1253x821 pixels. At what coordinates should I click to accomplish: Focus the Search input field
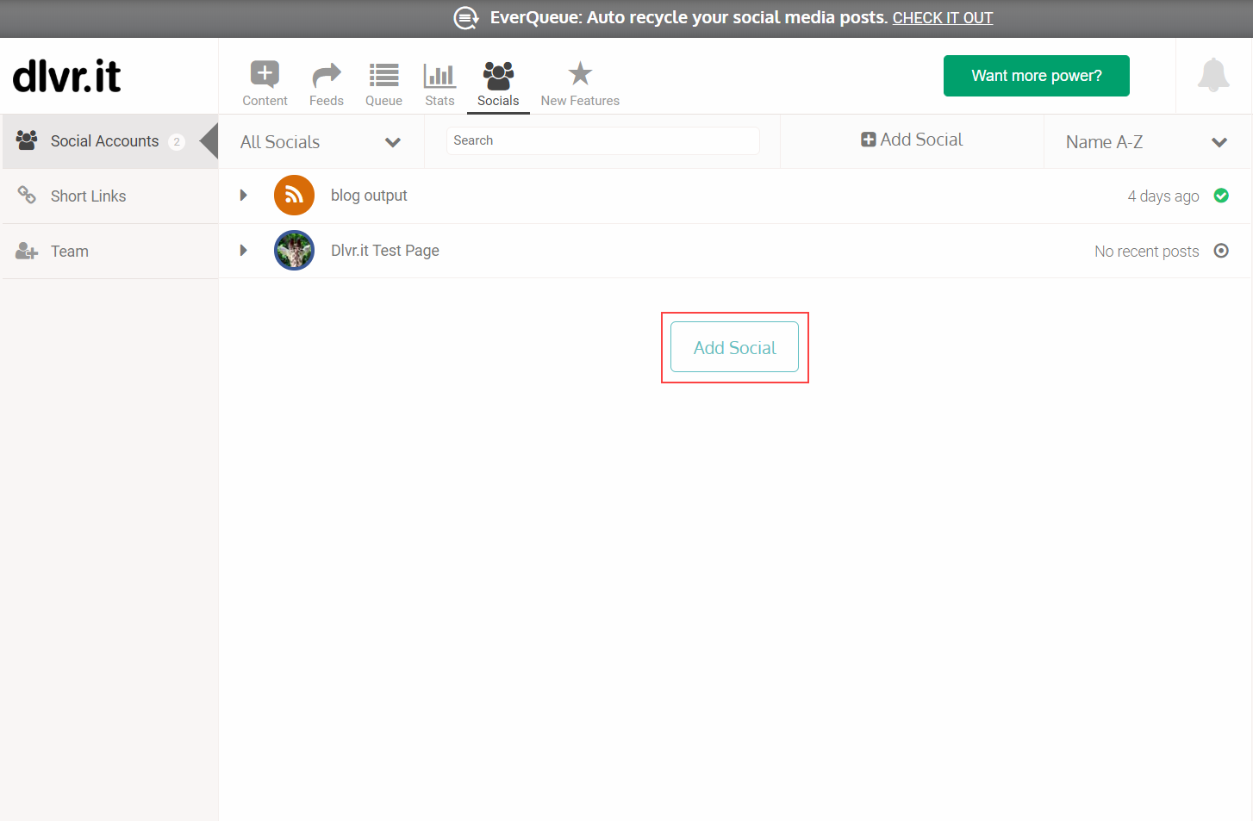click(x=603, y=140)
